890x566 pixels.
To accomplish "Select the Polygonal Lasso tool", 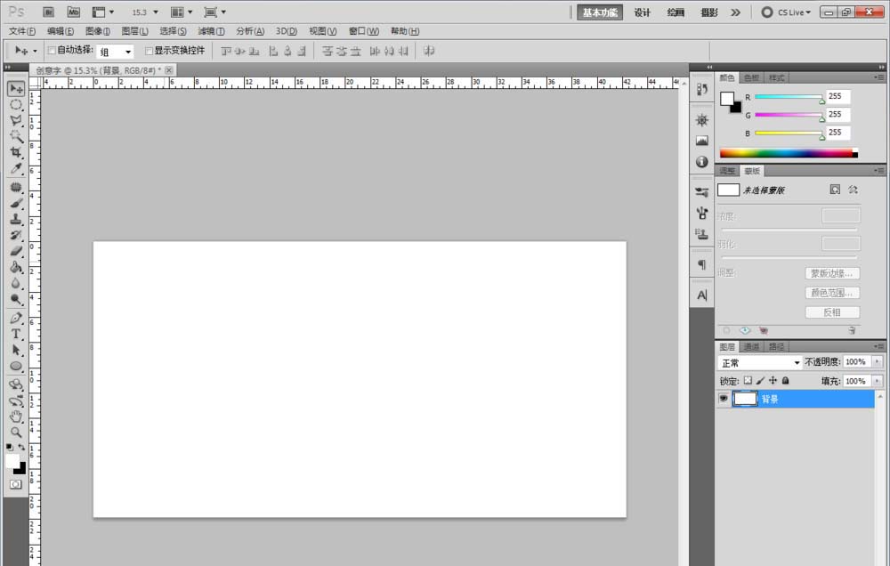I will (16, 120).
